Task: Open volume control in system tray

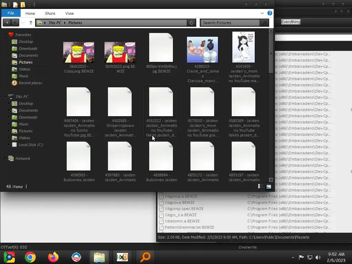Action: click(x=318, y=257)
